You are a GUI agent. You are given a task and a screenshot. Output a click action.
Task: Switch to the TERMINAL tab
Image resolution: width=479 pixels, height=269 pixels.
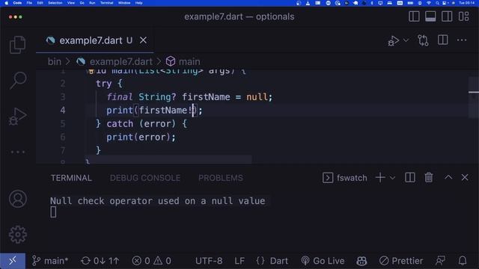point(71,178)
